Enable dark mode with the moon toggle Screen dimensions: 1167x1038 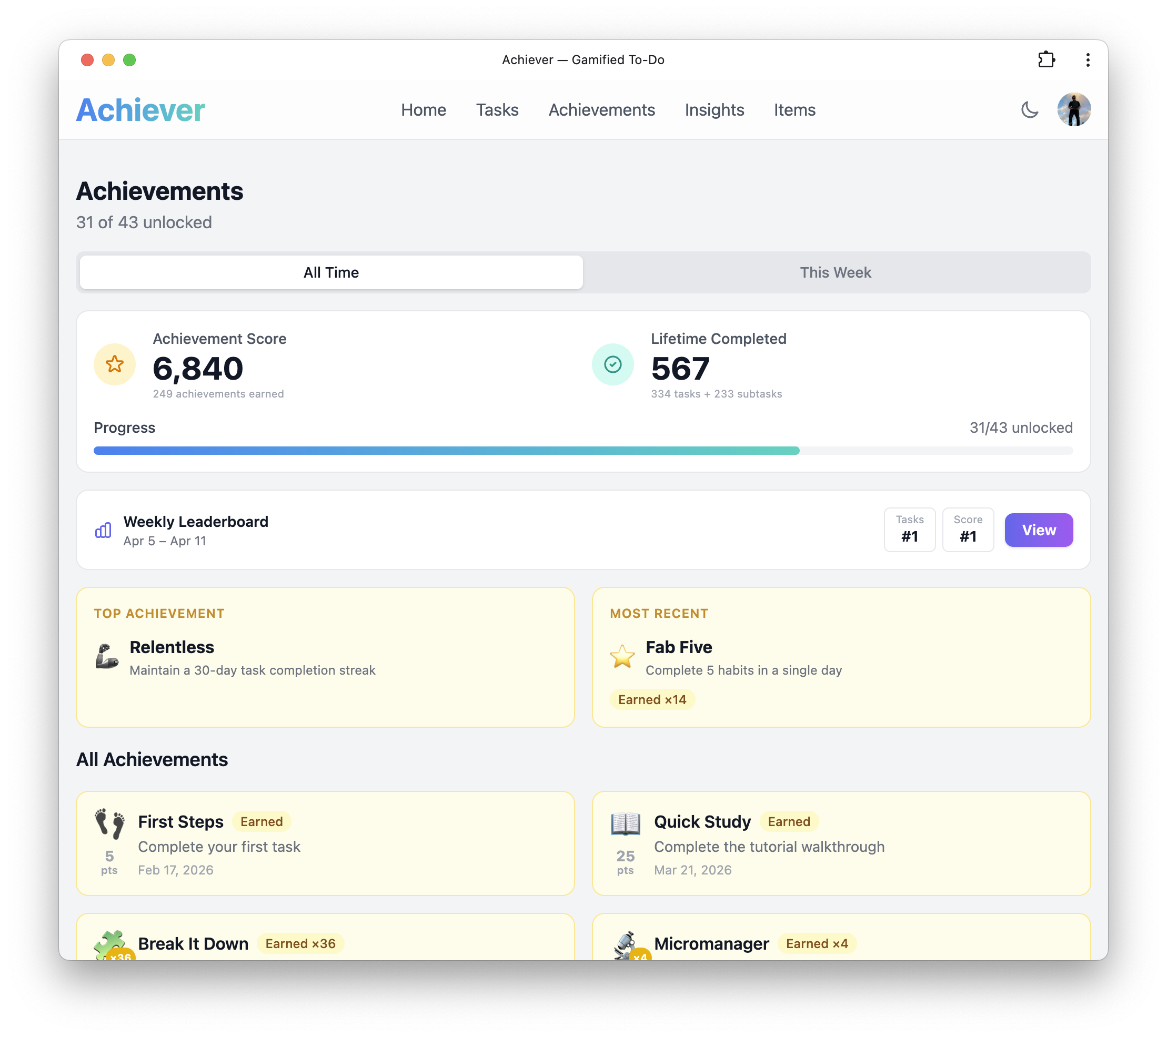1030,109
